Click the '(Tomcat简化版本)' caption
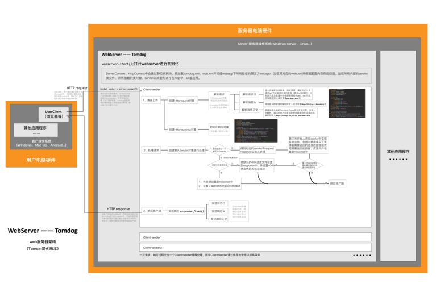The height and width of the screenshot is (284, 436). [x=43, y=249]
